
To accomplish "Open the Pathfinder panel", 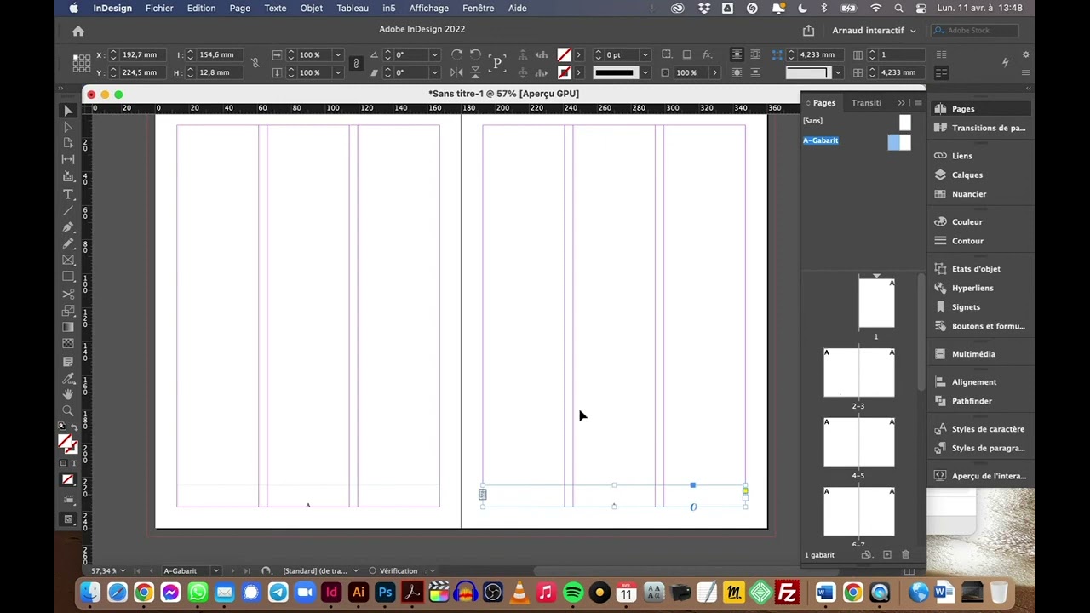I will pos(971,401).
